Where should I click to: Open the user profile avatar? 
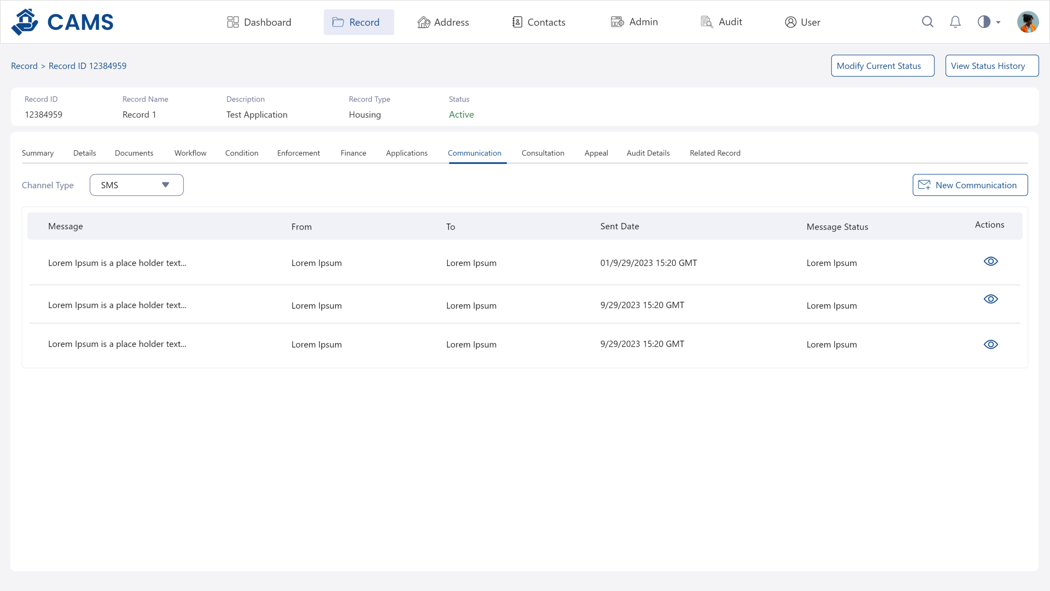[1027, 22]
